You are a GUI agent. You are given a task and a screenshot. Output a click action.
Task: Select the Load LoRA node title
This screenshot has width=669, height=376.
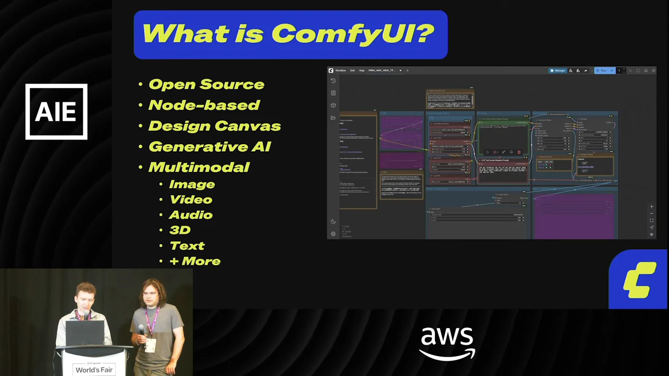click(x=437, y=138)
